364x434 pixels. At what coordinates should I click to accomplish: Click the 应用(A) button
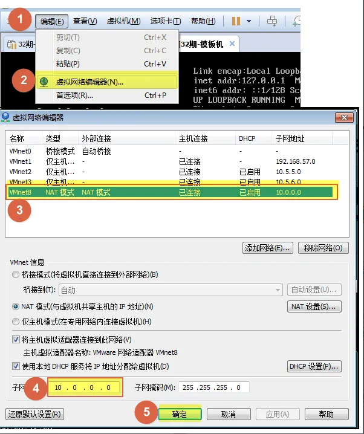tap(278, 414)
